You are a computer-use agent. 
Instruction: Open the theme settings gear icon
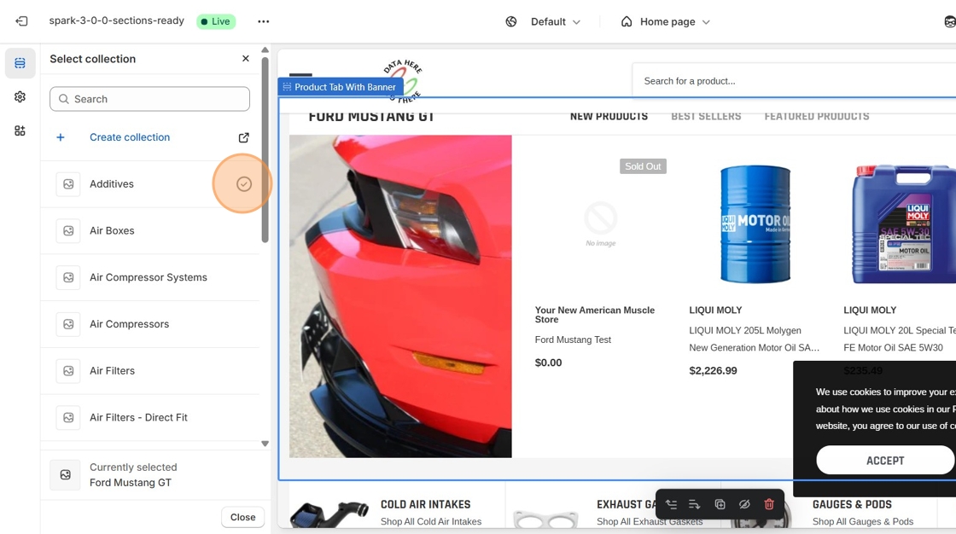(20, 97)
